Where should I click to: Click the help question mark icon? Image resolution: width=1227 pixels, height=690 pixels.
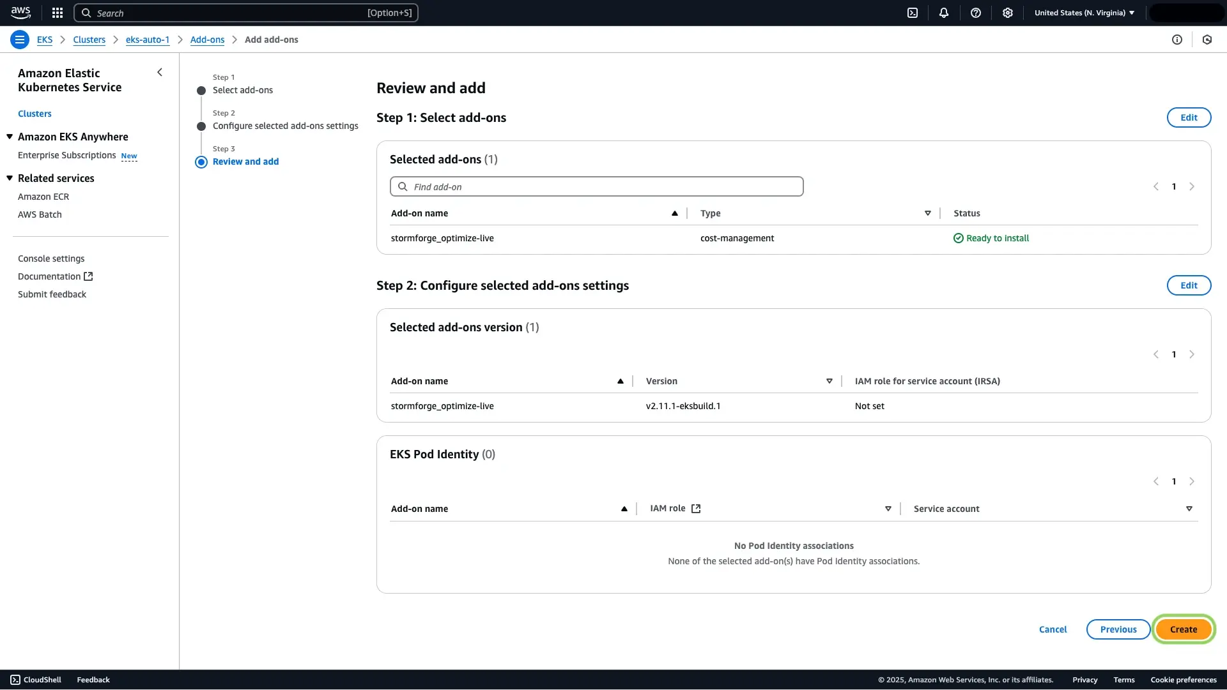[974, 13]
